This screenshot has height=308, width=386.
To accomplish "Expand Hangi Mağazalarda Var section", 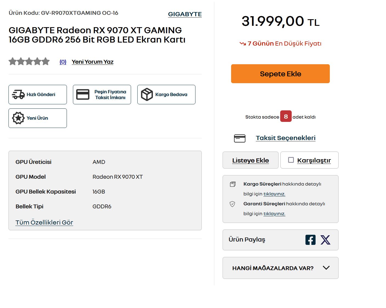I will pos(280,268).
